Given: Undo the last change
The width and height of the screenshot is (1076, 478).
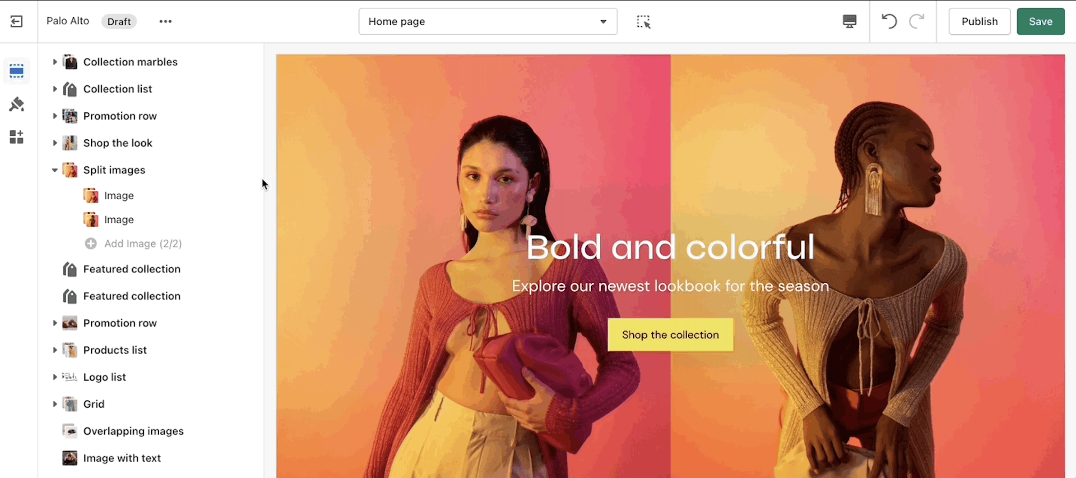Looking at the screenshot, I should pyautogui.click(x=889, y=21).
